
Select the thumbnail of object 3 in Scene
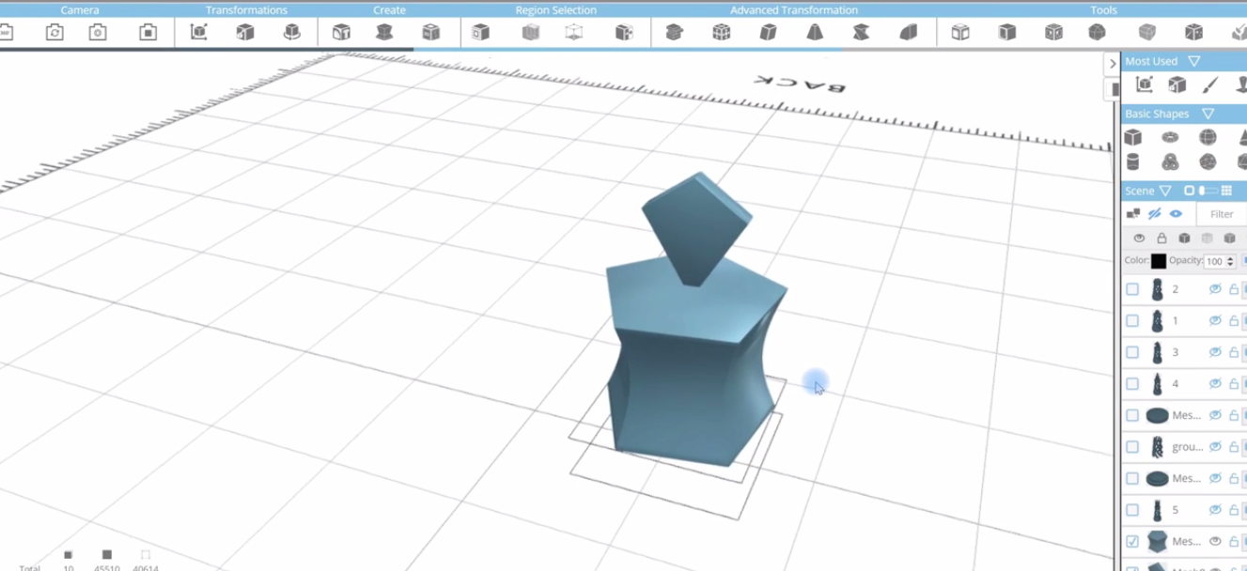(x=1158, y=352)
